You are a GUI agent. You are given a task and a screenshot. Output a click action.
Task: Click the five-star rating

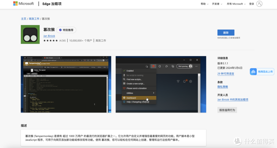51,41
